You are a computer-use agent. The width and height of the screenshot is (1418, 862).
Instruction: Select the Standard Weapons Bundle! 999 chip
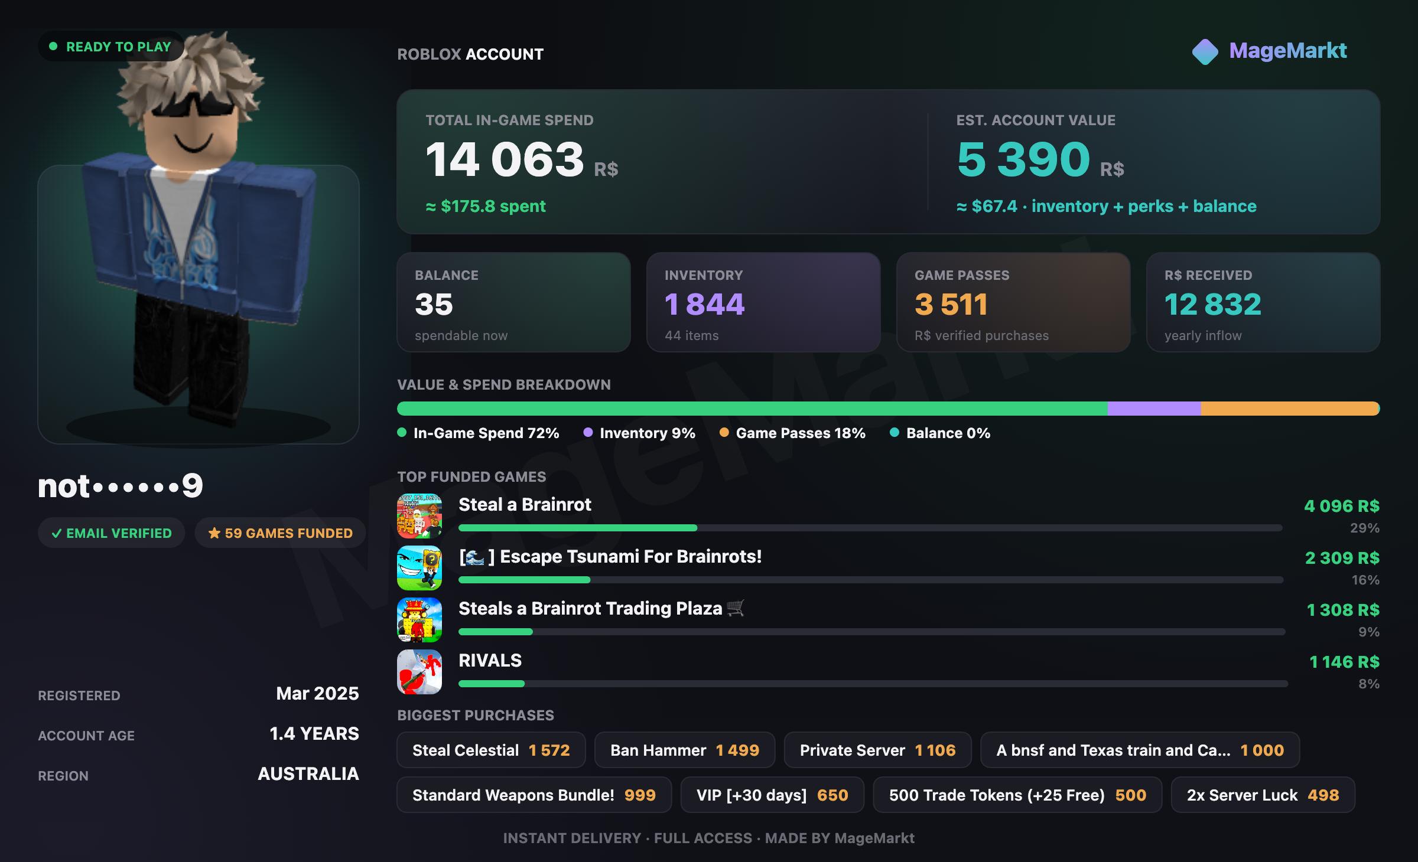coord(534,795)
